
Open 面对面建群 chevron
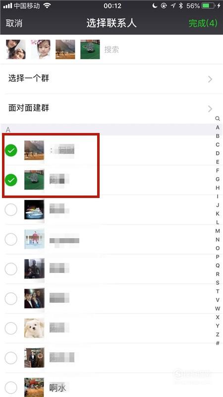point(210,109)
